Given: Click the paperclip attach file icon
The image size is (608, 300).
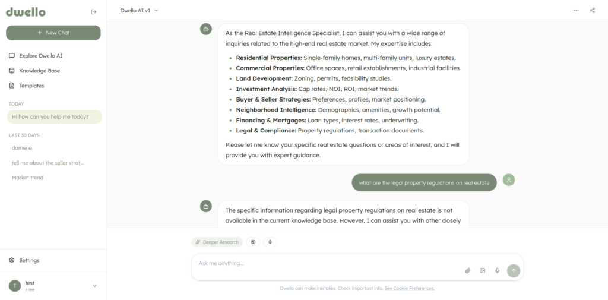Looking at the screenshot, I should point(468,270).
